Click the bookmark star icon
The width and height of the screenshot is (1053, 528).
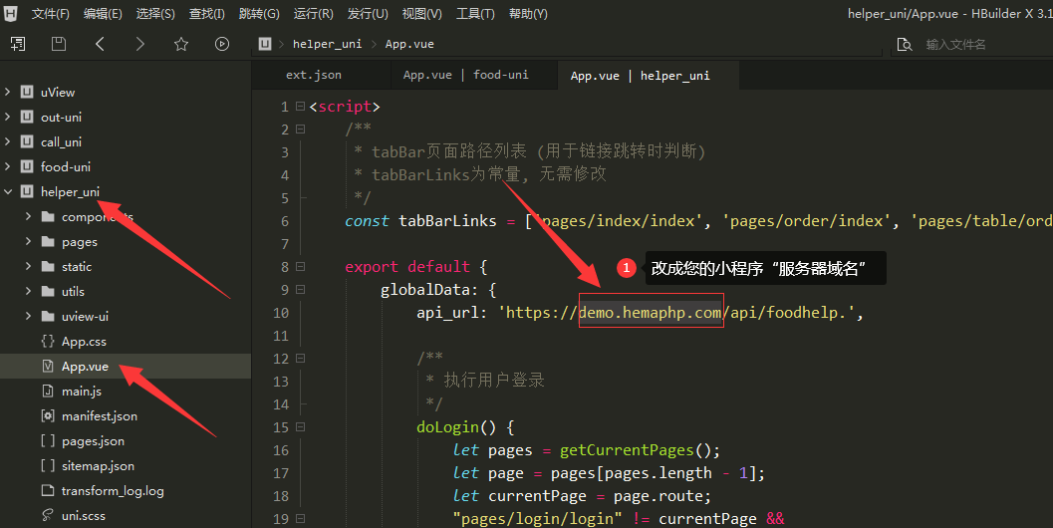180,44
